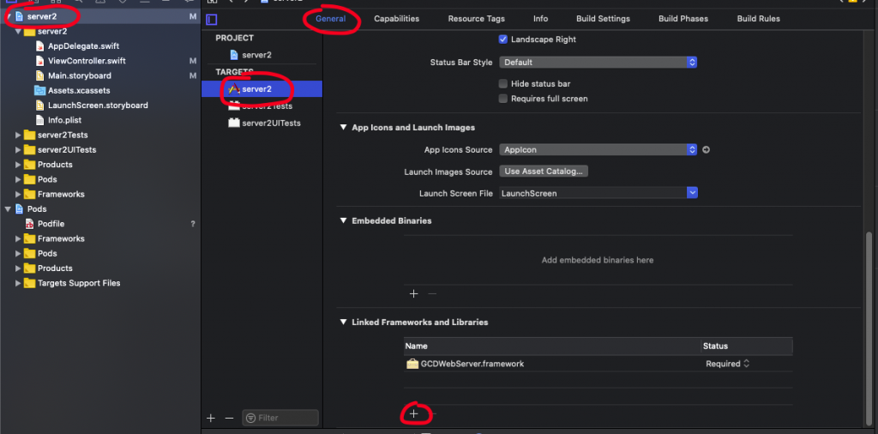Click Targets Support Files folder icon

pyautogui.click(x=29, y=283)
